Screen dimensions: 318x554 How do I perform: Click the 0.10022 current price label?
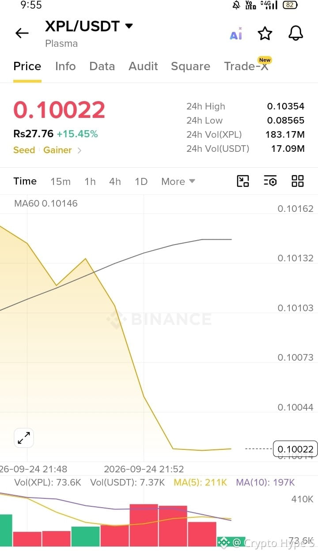tap(295, 449)
